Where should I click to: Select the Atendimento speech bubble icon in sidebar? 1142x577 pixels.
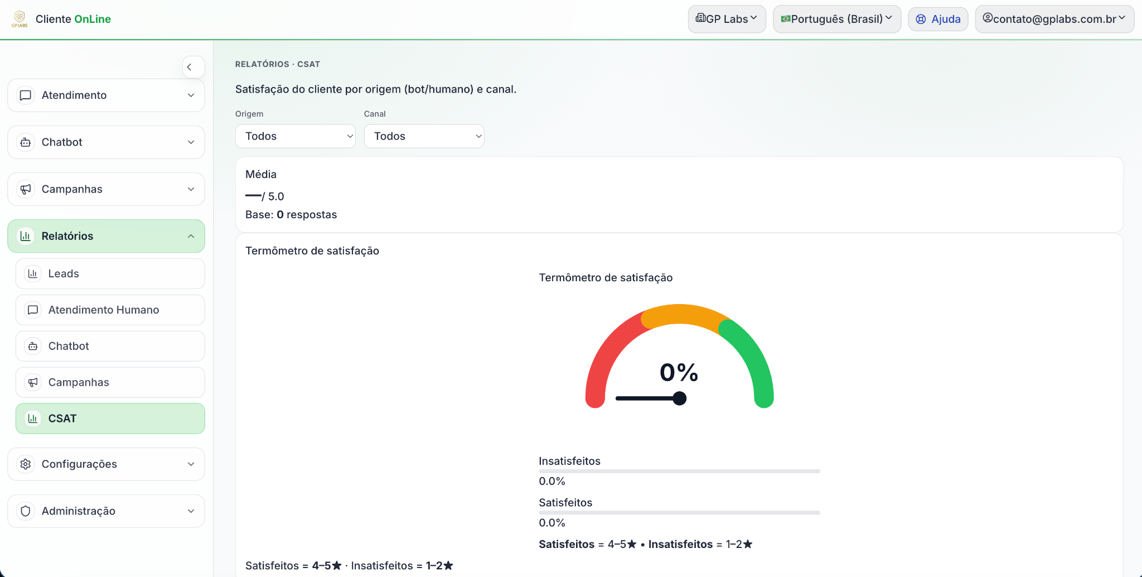[25, 95]
